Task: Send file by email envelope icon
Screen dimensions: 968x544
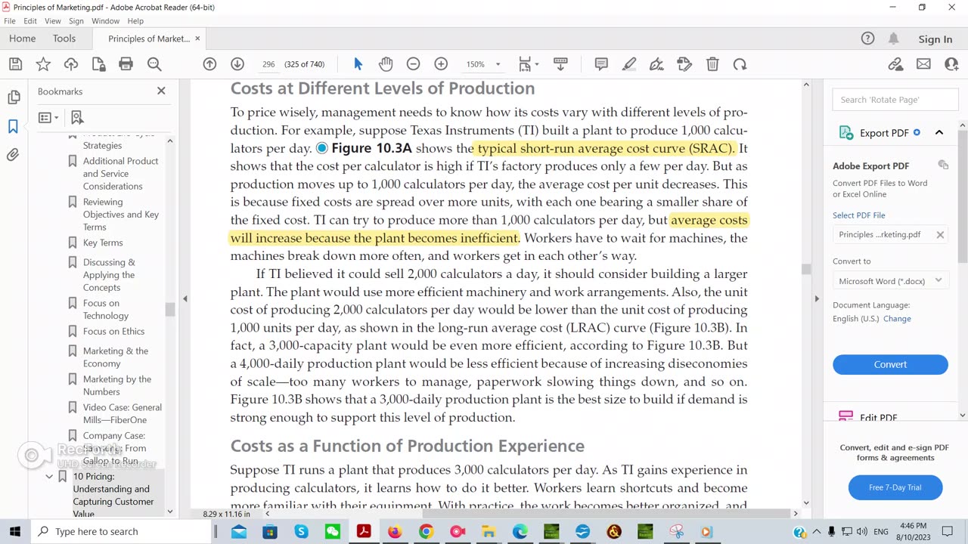Action: [x=923, y=64]
